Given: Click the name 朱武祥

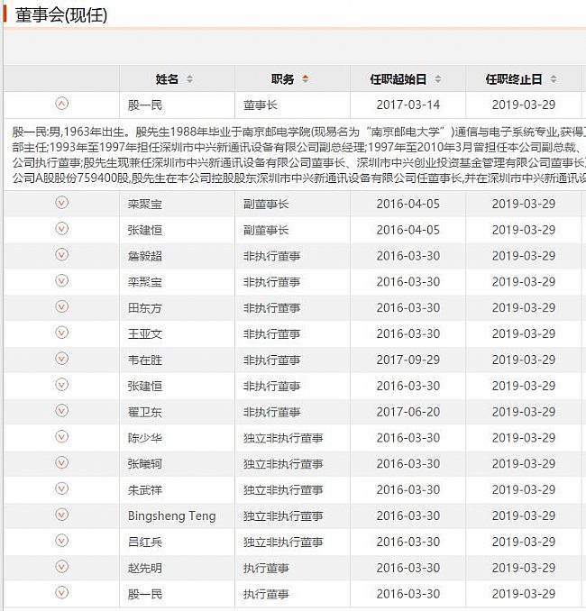Looking at the screenshot, I should click(144, 490).
